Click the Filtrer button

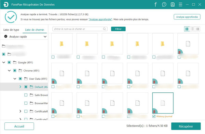[118, 29]
